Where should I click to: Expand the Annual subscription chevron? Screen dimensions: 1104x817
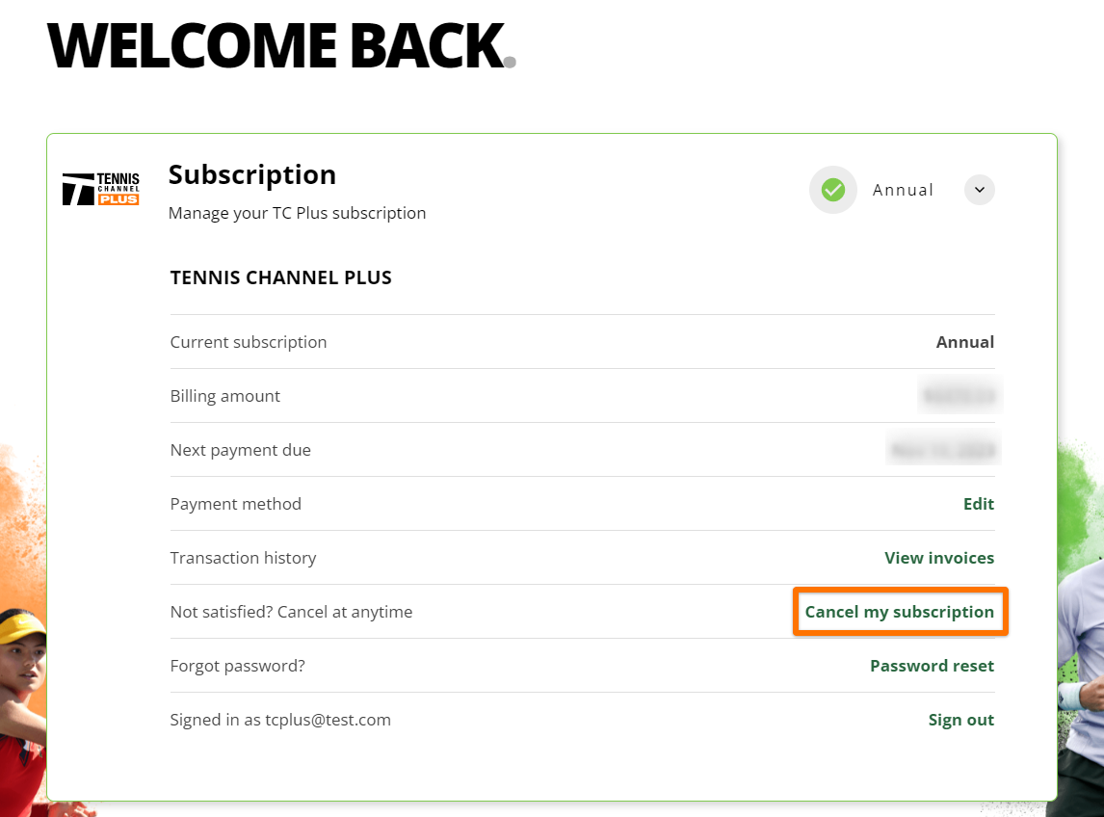[x=980, y=190]
